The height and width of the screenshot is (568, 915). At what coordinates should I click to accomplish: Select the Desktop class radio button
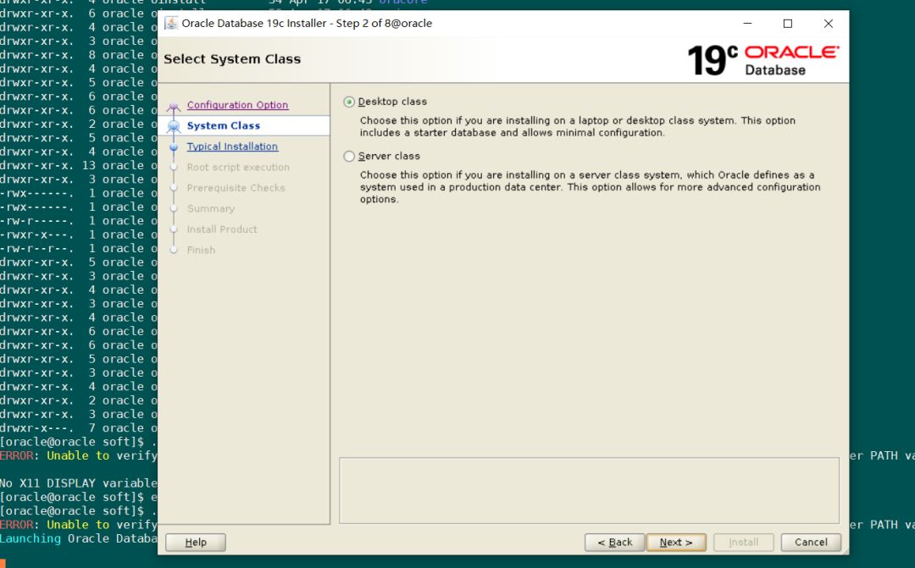click(349, 102)
